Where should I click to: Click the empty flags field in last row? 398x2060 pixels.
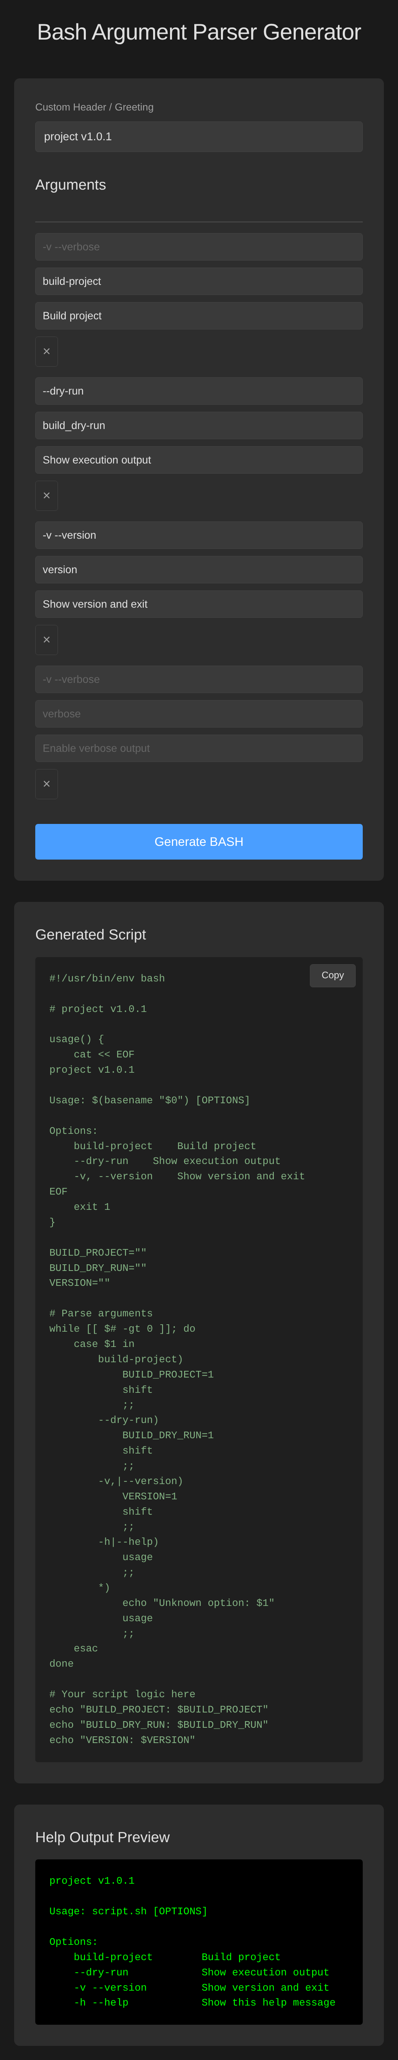point(198,680)
